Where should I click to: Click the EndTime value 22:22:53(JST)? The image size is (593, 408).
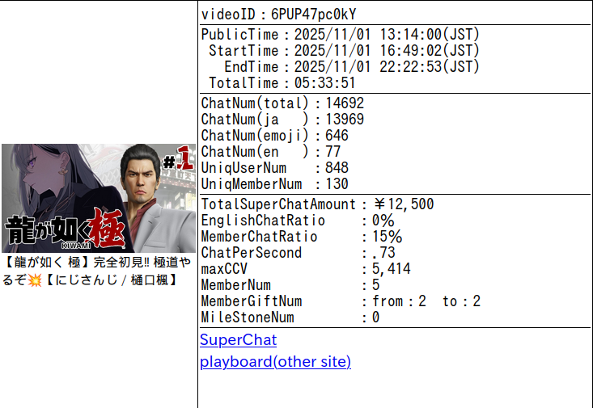430,67
